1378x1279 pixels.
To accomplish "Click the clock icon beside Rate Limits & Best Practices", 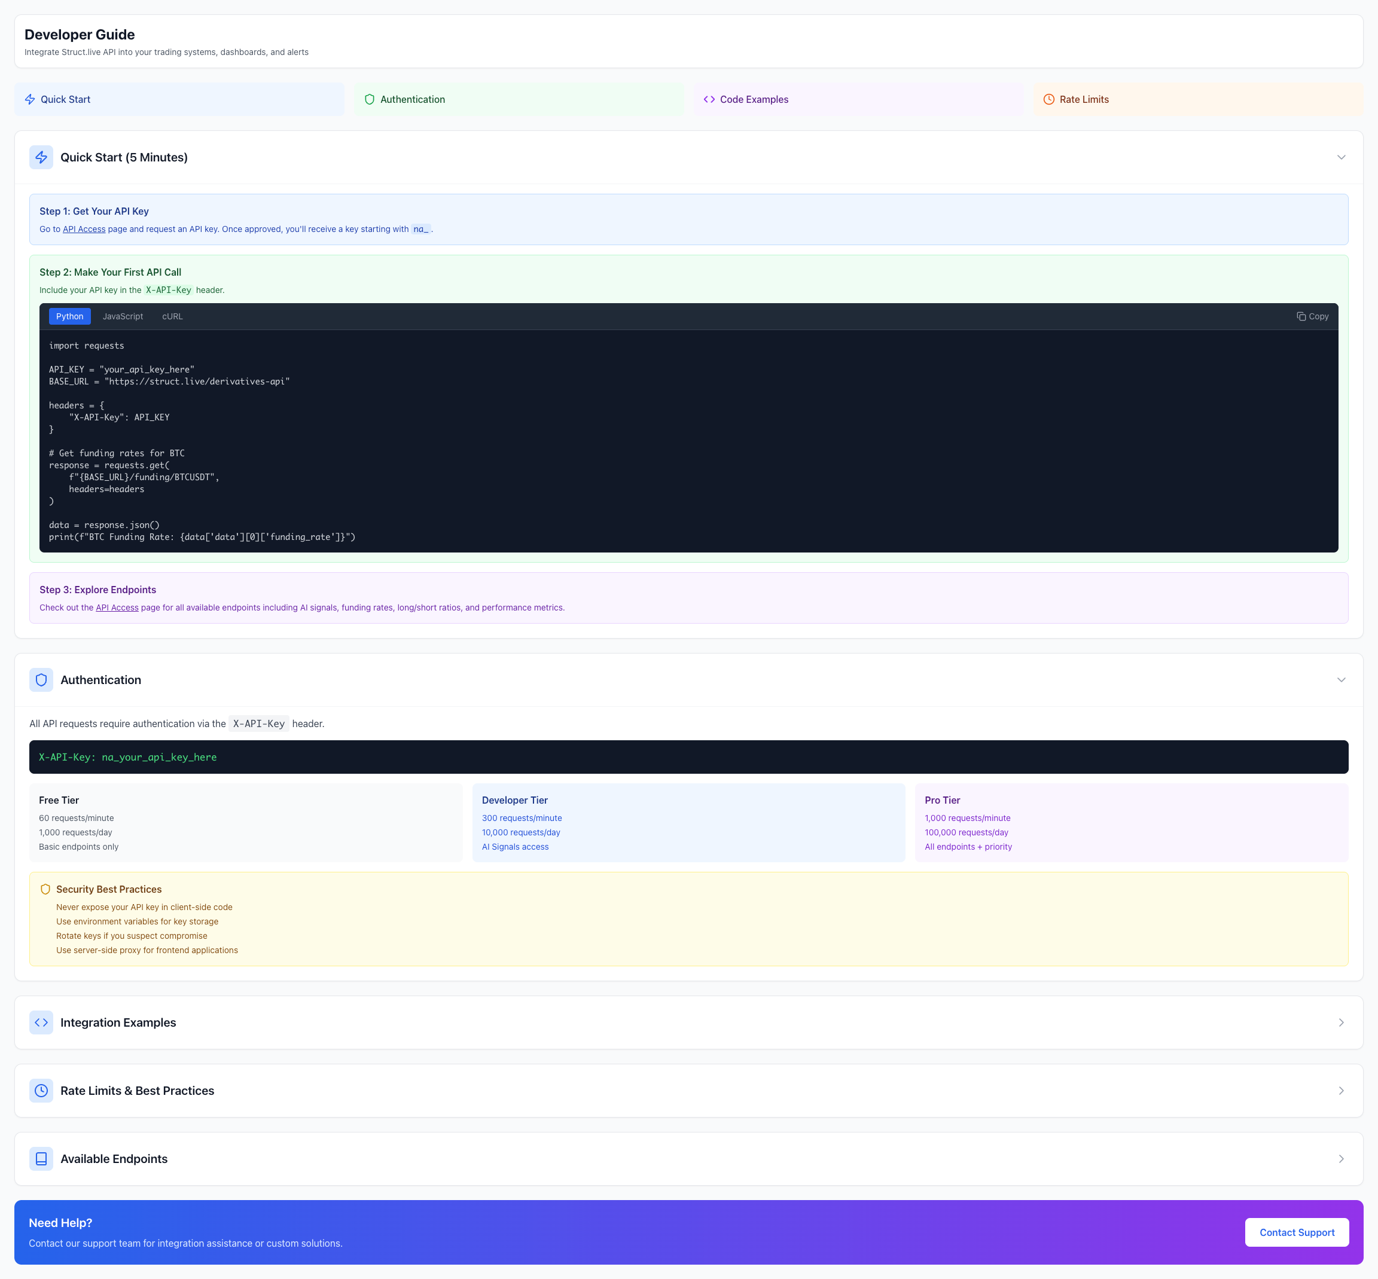I will (41, 1091).
